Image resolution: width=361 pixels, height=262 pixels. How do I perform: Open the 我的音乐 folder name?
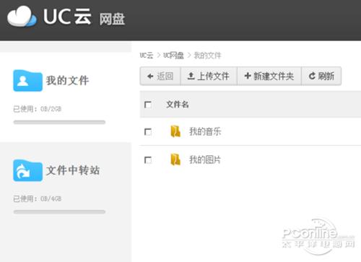pos(205,131)
